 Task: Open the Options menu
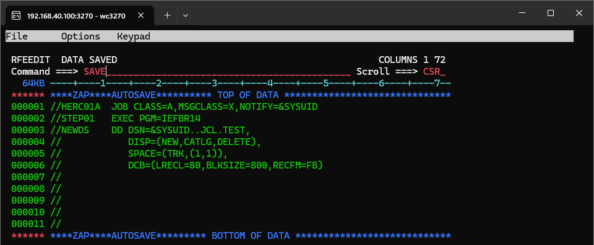(x=80, y=36)
